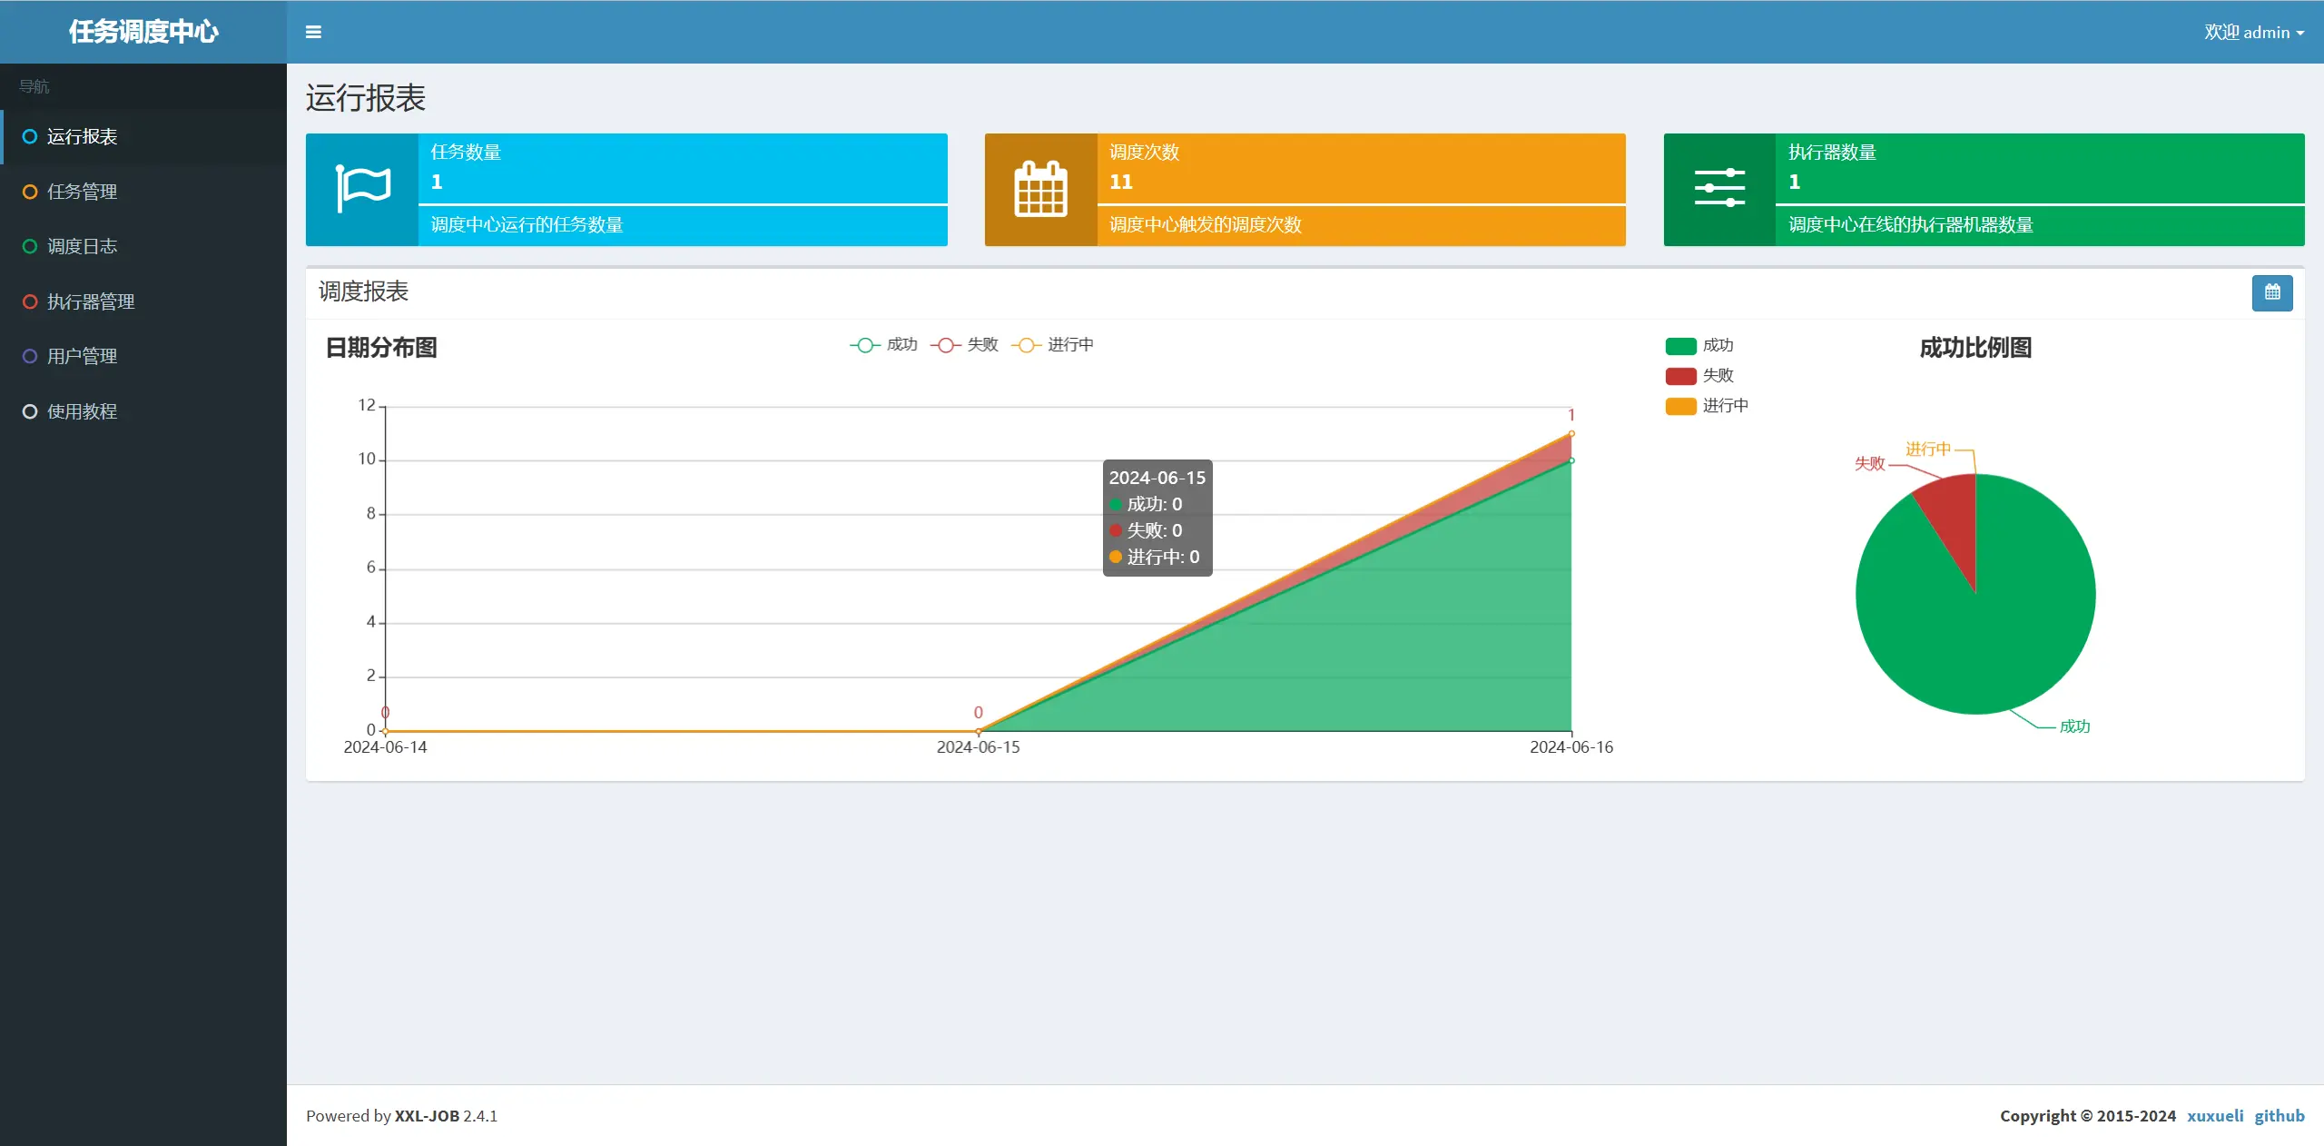Viewport: 2324px width, 1146px height.
Task: Open the github footer link
Action: [2279, 1115]
